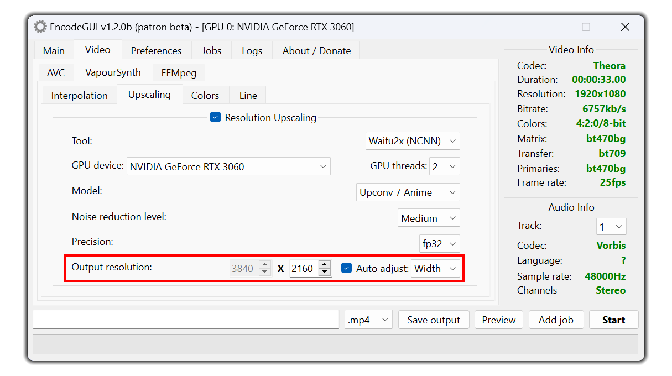Click the Theora codec value
672x376 pixels.
click(610, 66)
